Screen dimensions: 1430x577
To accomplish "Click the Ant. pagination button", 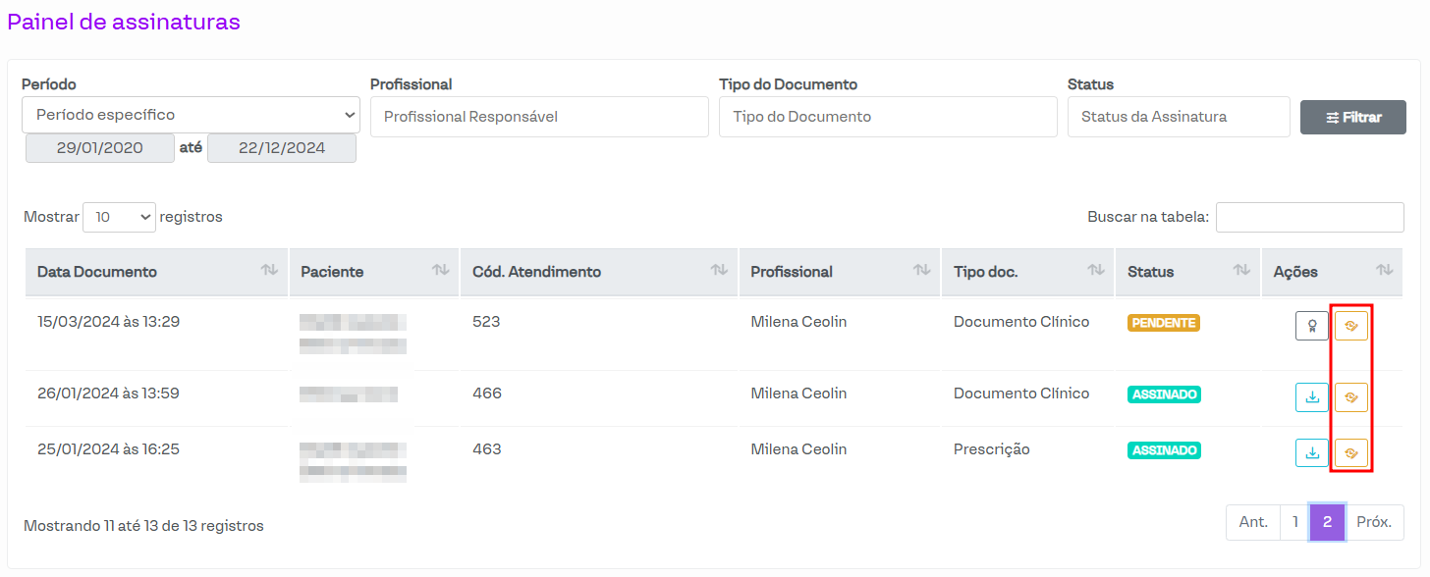I will [1253, 522].
